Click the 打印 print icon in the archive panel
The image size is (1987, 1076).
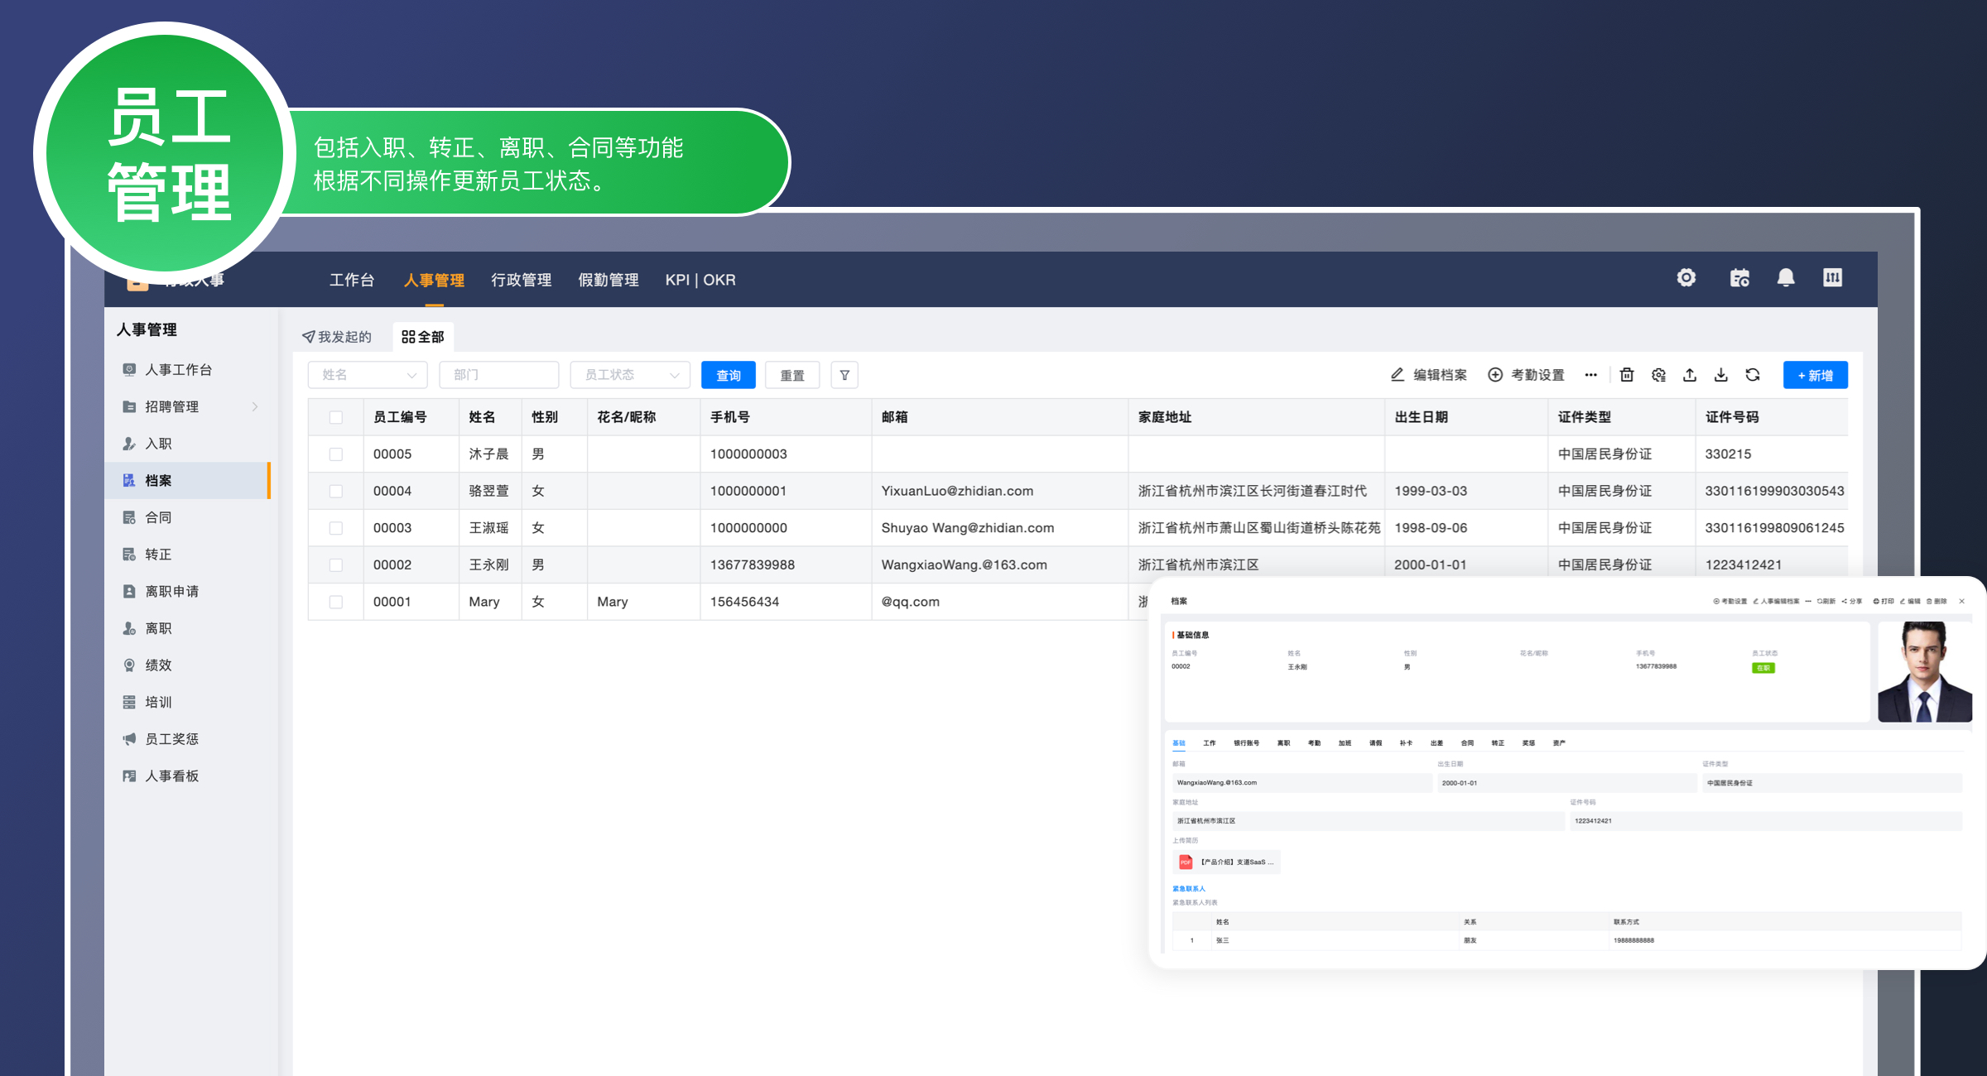(x=1885, y=601)
